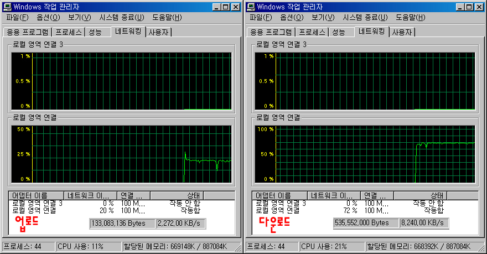Image resolution: width=487 pixels, height=254 pixels.
Task: Switch to 응용 프로그램 tab in left window
Action: (27, 32)
